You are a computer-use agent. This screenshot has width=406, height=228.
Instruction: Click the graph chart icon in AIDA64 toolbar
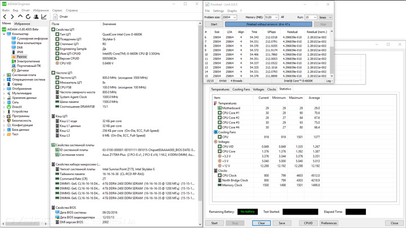(44, 17)
